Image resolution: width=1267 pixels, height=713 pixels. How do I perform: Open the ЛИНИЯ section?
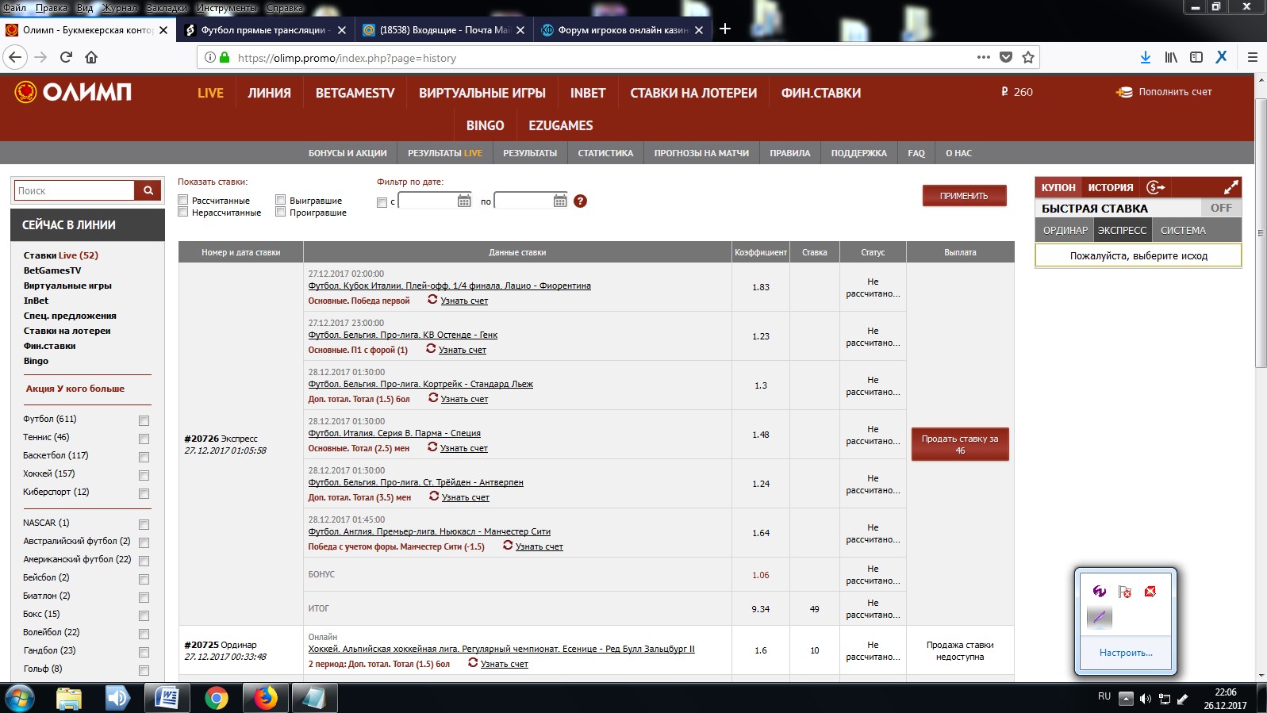(269, 93)
